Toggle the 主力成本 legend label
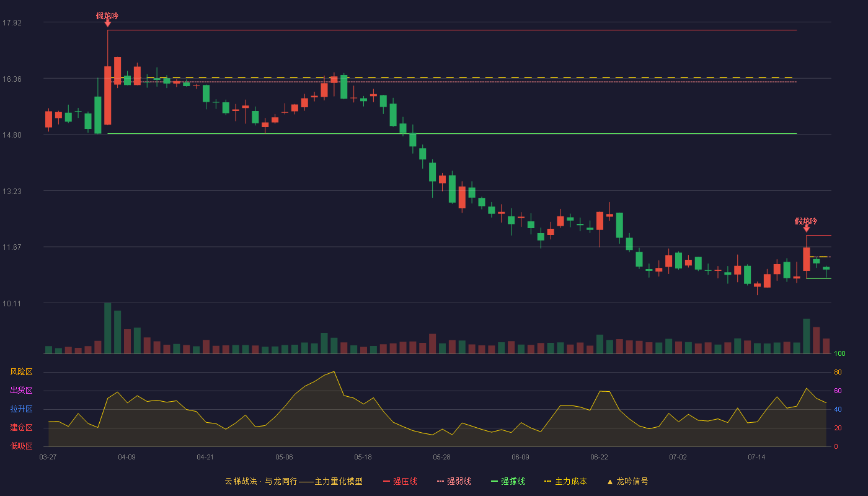868x496 pixels. pyautogui.click(x=570, y=481)
